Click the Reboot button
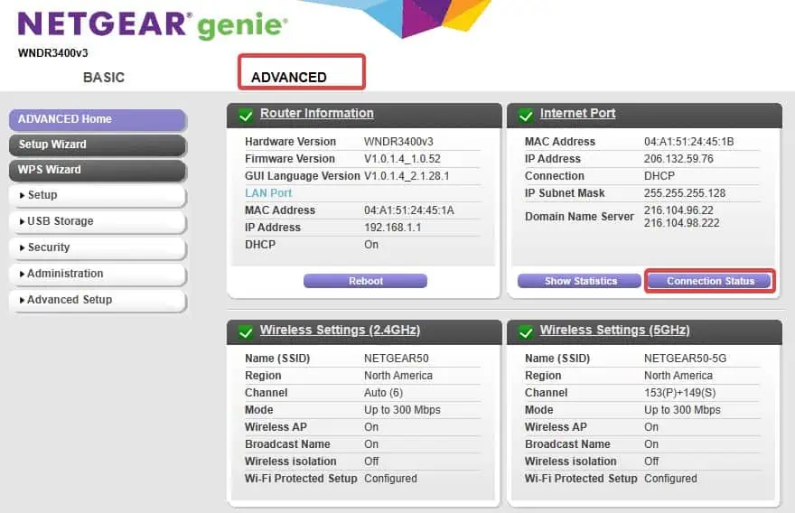795x513 pixels. pyautogui.click(x=365, y=281)
